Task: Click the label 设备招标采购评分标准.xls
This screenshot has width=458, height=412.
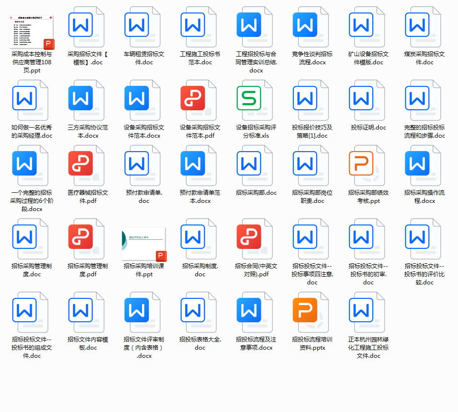Action: [256, 131]
